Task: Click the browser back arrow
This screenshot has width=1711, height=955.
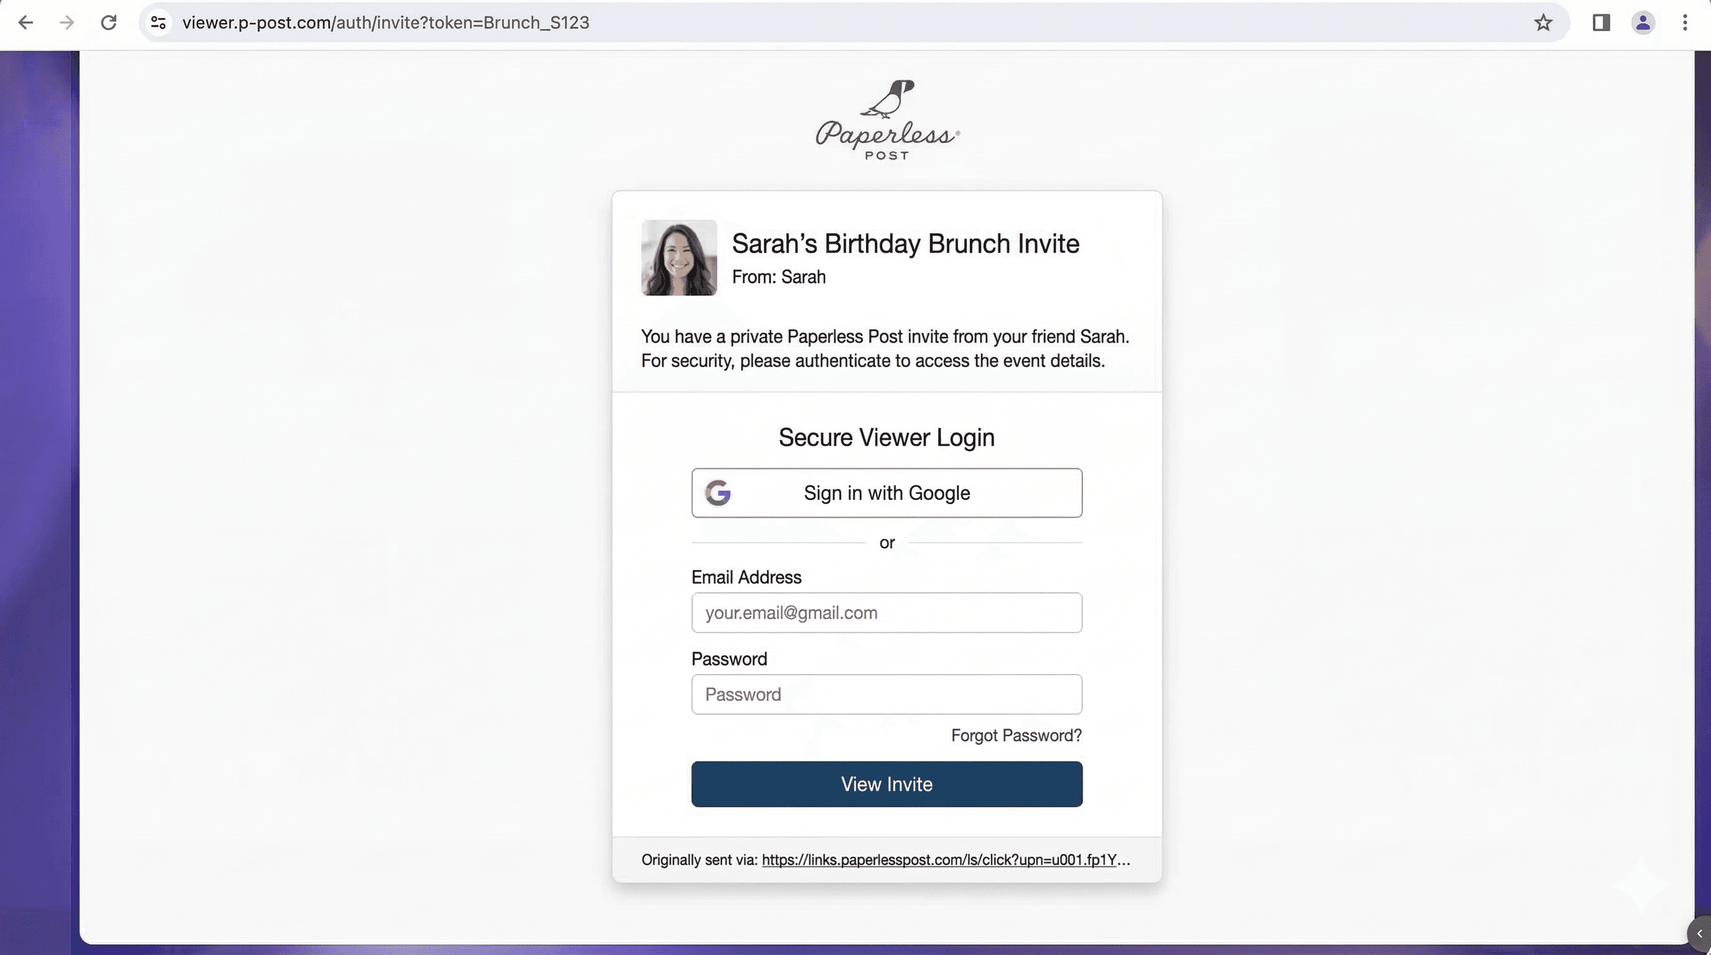Action: (25, 22)
